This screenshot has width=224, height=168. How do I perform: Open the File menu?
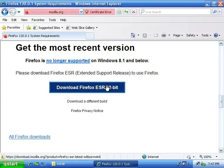tap(5, 20)
